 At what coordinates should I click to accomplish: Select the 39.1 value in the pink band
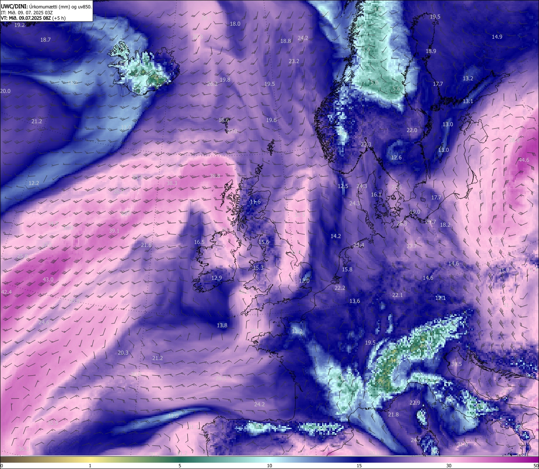pyautogui.click(x=114, y=231)
